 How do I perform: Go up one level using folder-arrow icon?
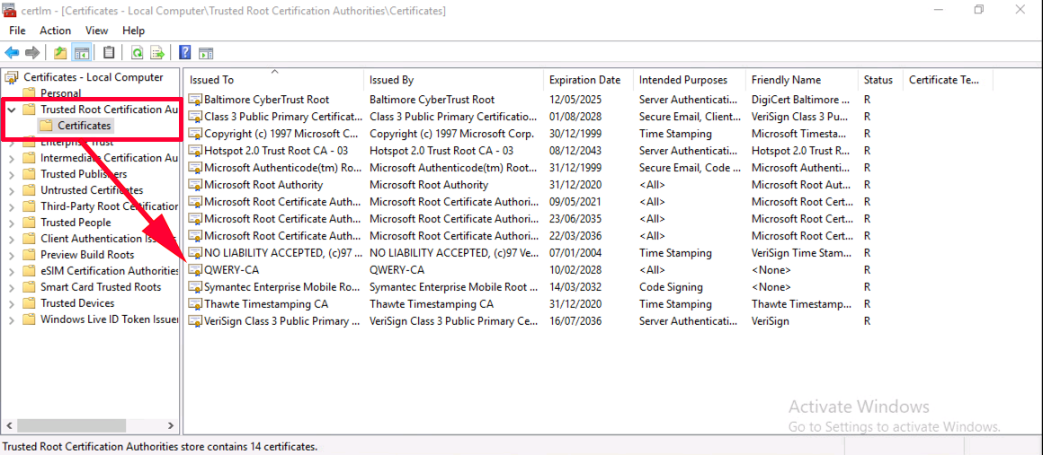[x=60, y=52]
